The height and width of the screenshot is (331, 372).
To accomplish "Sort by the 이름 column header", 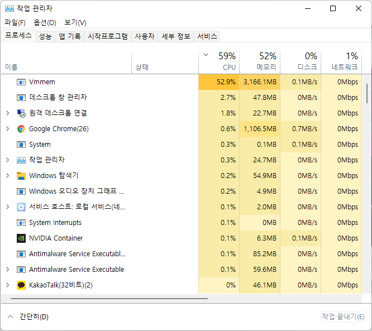I will pyautogui.click(x=66, y=63).
